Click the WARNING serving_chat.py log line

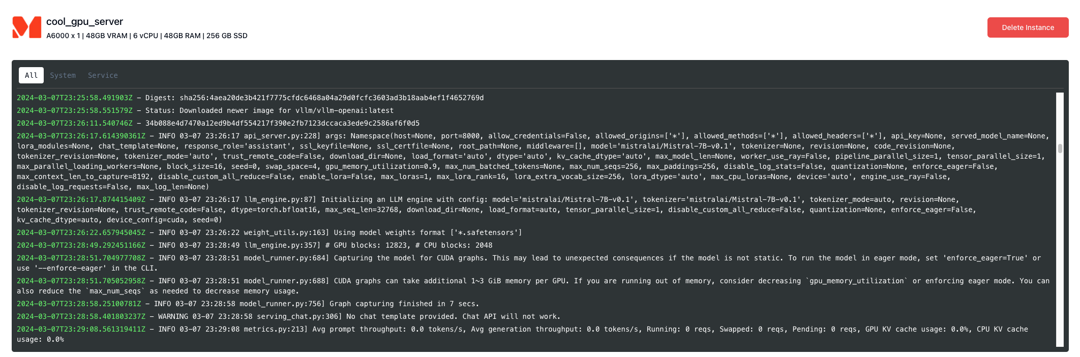pyautogui.click(x=289, y=316)
